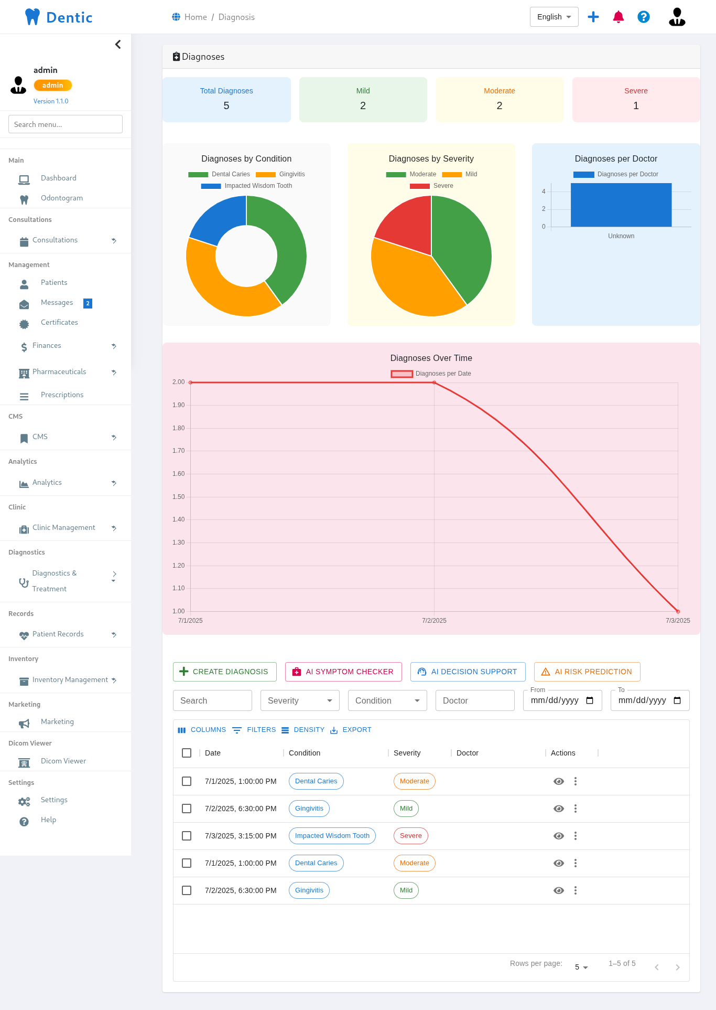Click the calendar icon in the From date field
Image resolution: width=716 pixels, height=1010 pixels.
pos(590,700)
